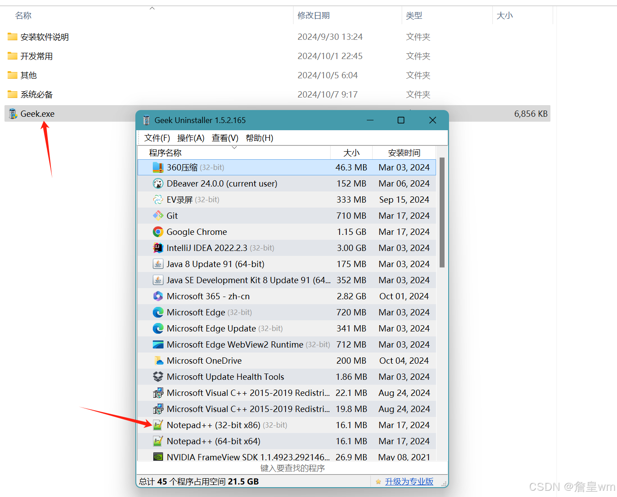Image resolution: width=617 pixels, height=497 pixels.
Task: Click the Java 8 Update 91 icon
Action: 158,264
